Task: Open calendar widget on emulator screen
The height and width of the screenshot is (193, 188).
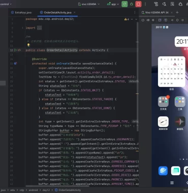Action: pos(171,72)
